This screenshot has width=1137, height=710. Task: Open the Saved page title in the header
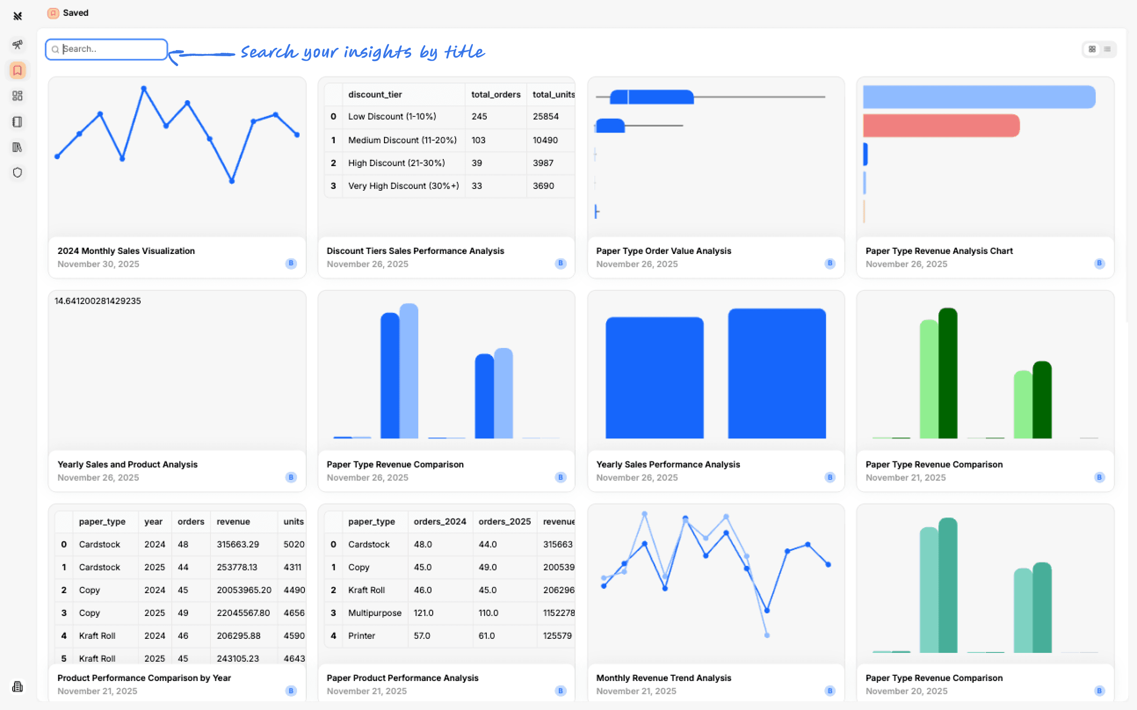pyautogui.click(x=76, y=13)
